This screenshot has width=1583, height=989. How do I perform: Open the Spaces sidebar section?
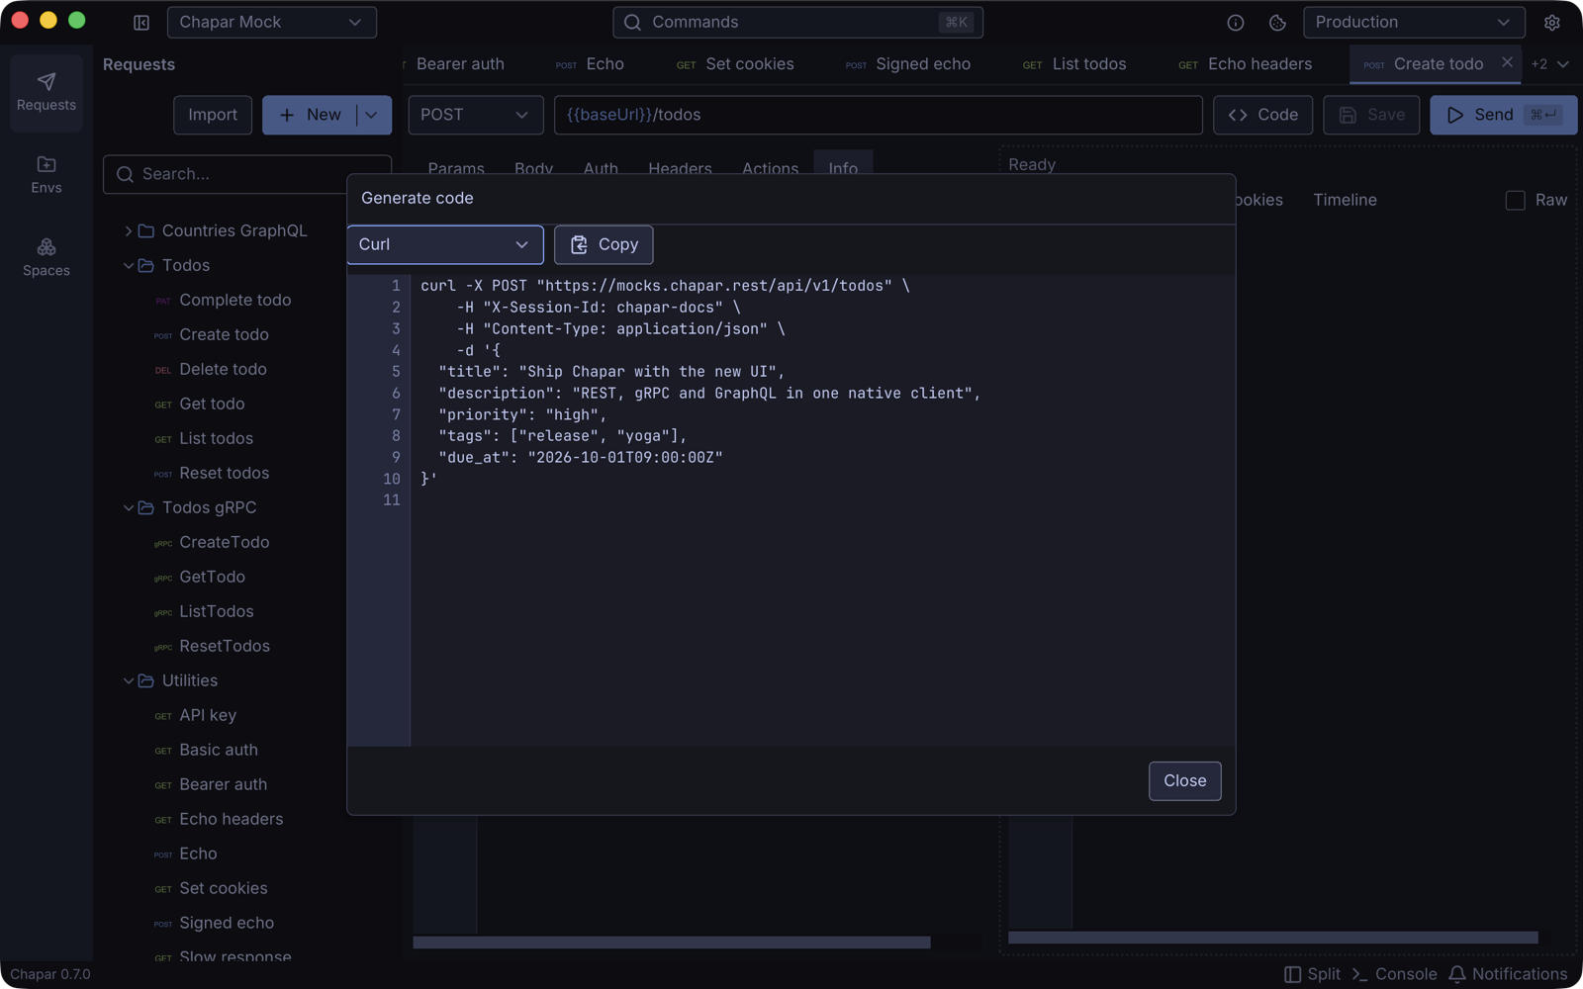tap(47, 257)
